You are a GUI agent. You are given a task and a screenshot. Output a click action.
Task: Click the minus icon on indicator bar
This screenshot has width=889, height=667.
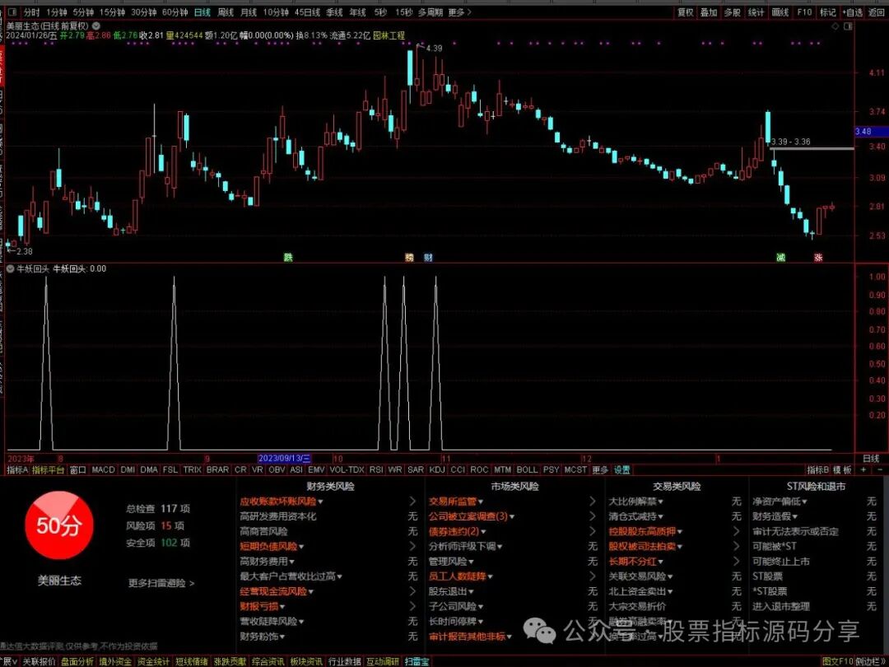(880, 469)
